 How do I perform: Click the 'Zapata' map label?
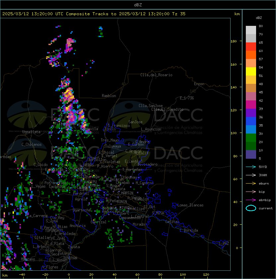(x=74, y=247)
